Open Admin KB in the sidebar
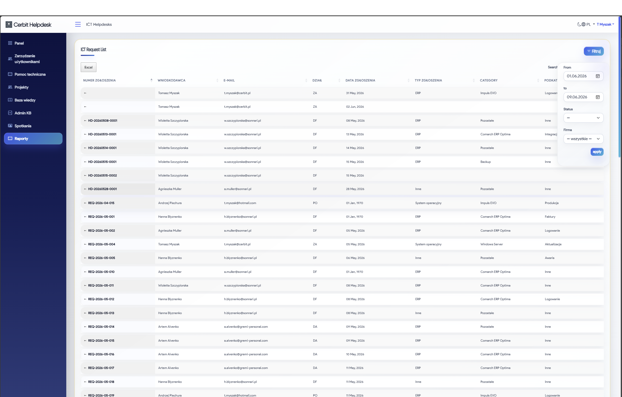The image size is (622, 397). pos(33,113)
